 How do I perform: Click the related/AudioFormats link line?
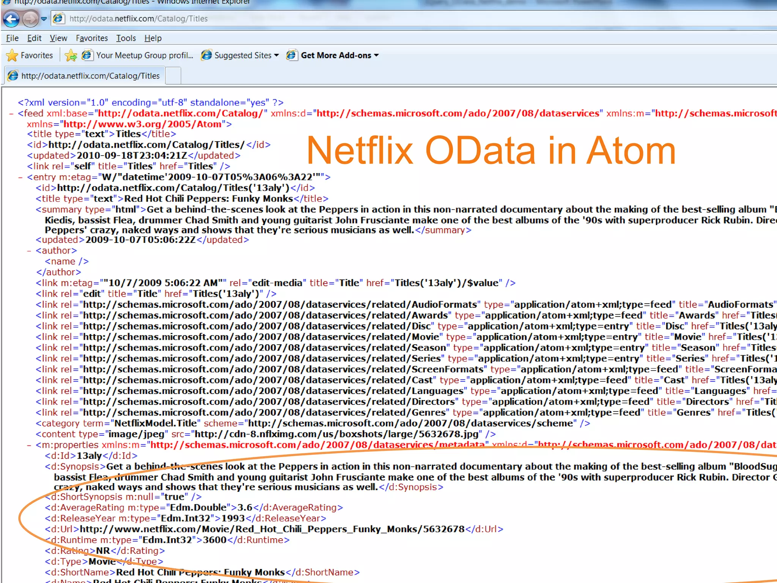coord(406,305)
